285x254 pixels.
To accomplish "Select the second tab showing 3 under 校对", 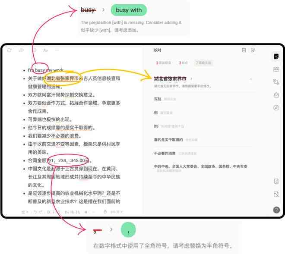I will (x=183, y=63).
